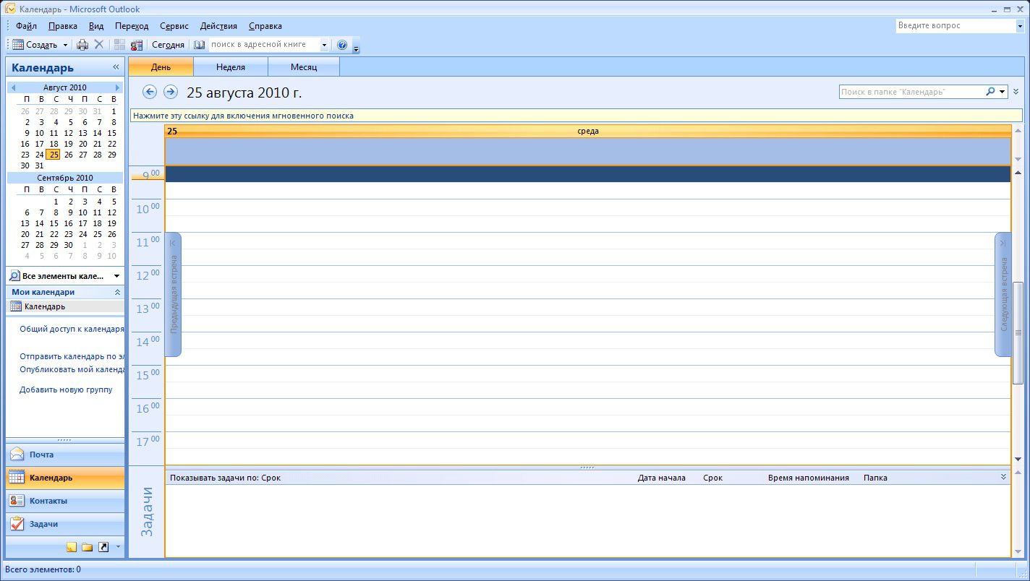Click the Добавить новую группу link
Image resolution: width=1030 pixels, height=581 pixels.
point(66,390)
